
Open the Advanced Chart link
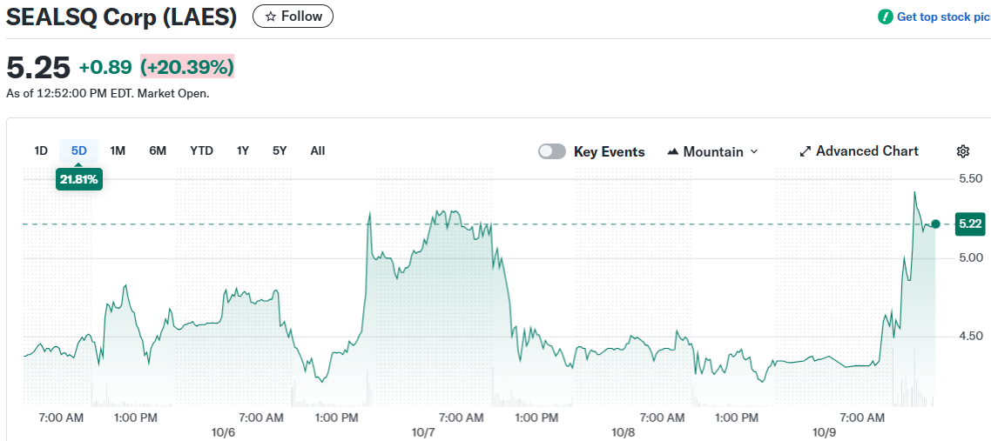coord(866,151)
